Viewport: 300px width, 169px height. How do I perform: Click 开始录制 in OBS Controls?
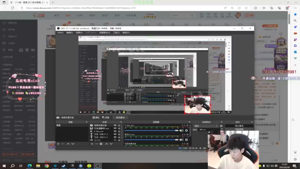[239, 129]
